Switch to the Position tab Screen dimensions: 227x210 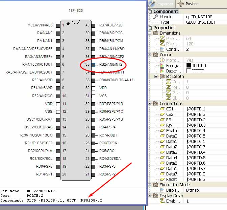pyautogui.click(x=188, y=4)
